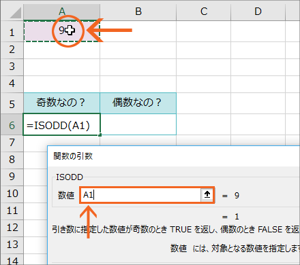The height and width of the screenshot is (265, 300).
Task: Select row 1 header
Action: click(x=12, y=31)
